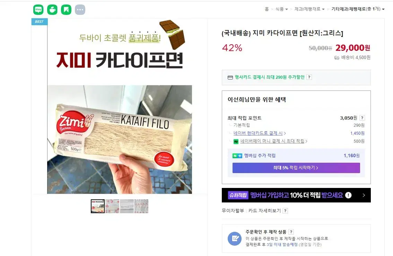Viewport: 393px width, 256px height.
Task: Expand the 제과/제빵재료 breadcrumb dropdown
Action: click(x=309, y=9)
